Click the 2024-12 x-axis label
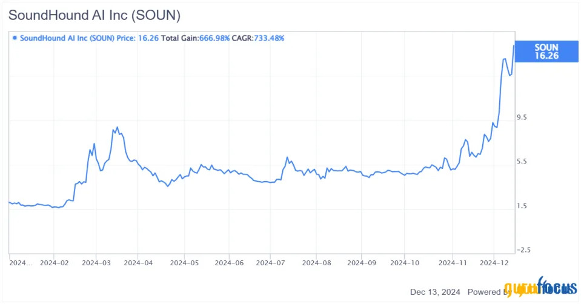 click(494, 263)
